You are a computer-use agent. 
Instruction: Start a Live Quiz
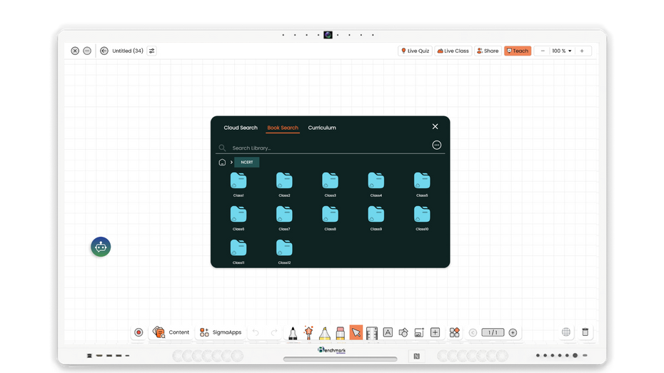[415, 51]
